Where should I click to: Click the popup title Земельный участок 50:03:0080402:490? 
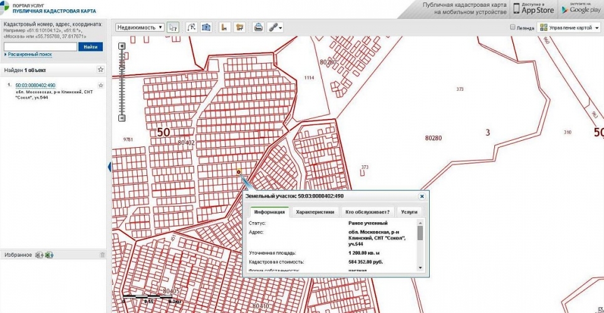(294, 197)
